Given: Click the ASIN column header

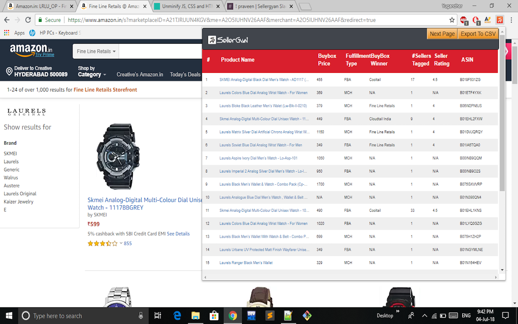Looking at the screenshot, I should [467, 60].
